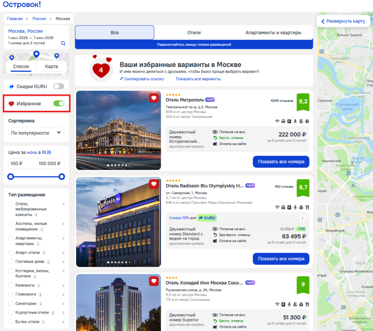The width and height of the screenshot is (373, 331).
Task: Click info icon beside Глэмпинги
Action: pyautogui.click(x=40, y=295)
